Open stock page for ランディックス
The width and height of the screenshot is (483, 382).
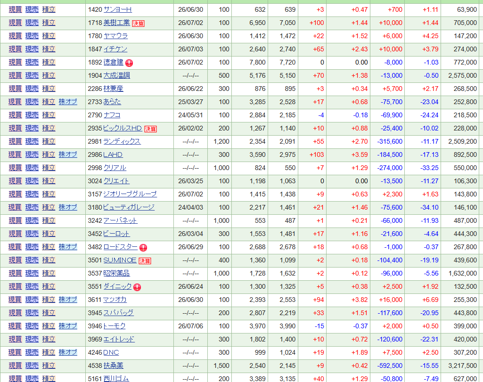click(122, 142)
